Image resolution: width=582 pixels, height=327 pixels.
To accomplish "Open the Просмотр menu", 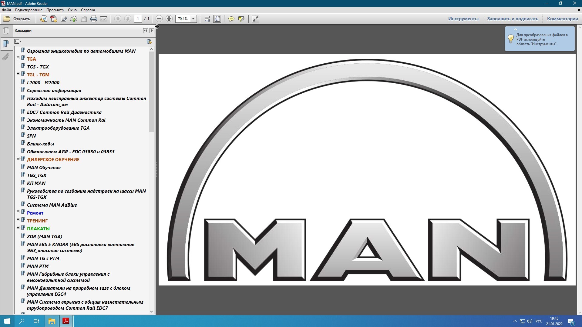I will 55,10.
